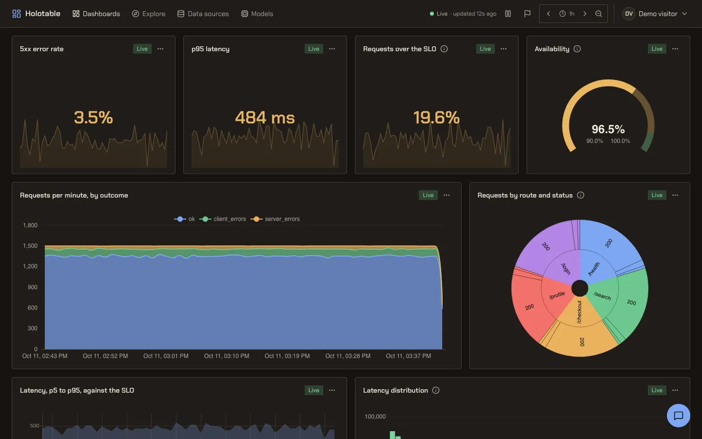Toggle the server_errors series in the legend

[x=275, y=219]
